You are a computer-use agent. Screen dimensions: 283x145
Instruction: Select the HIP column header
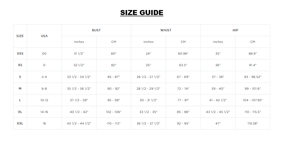coord(235,30)
